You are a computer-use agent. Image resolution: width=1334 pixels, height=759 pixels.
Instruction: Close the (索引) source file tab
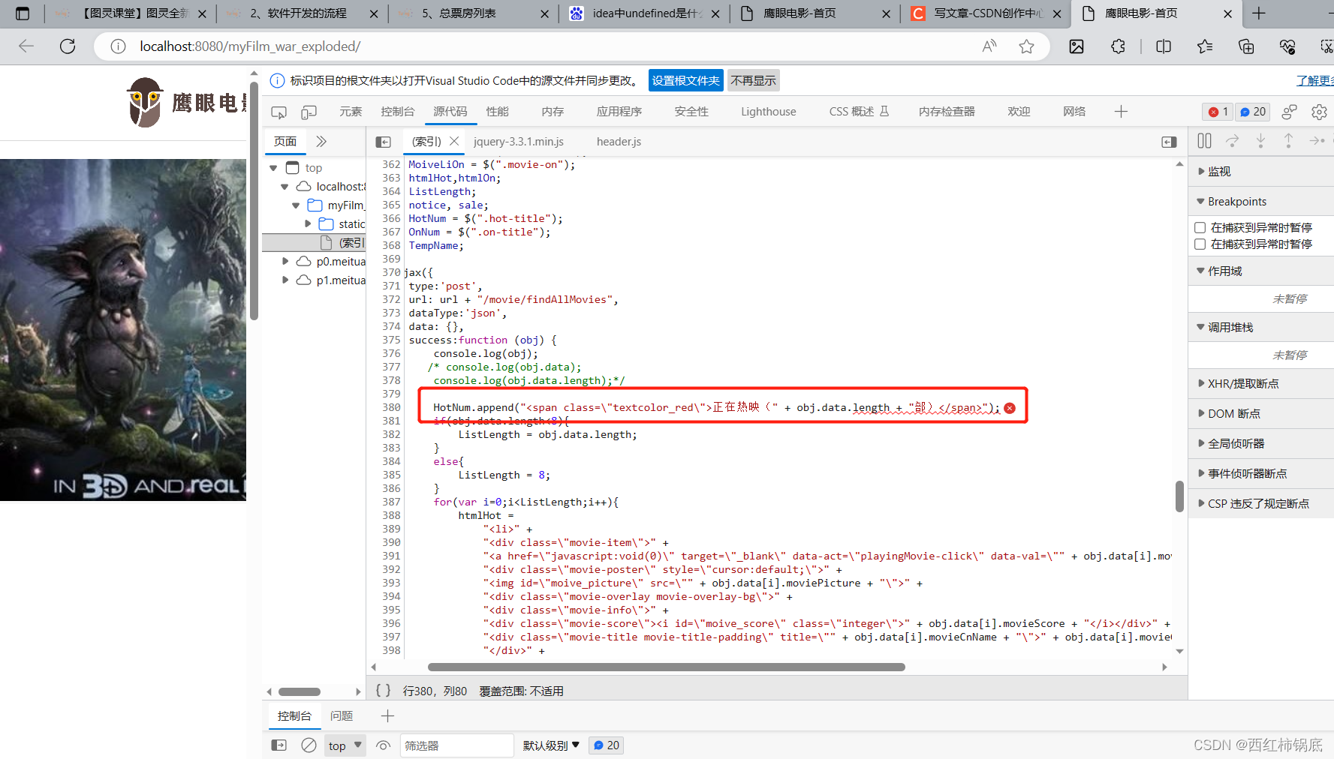pyautogui.click(x=454, y=141)
